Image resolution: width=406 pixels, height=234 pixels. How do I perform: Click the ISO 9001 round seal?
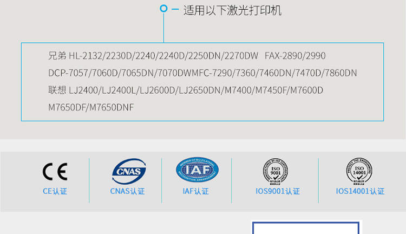(x=277, y=171)
